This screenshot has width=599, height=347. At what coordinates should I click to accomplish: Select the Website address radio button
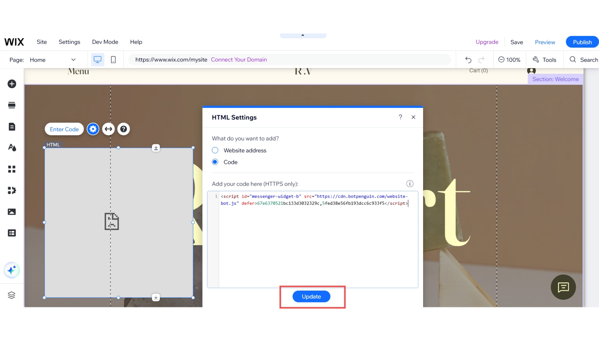[215, 150]
